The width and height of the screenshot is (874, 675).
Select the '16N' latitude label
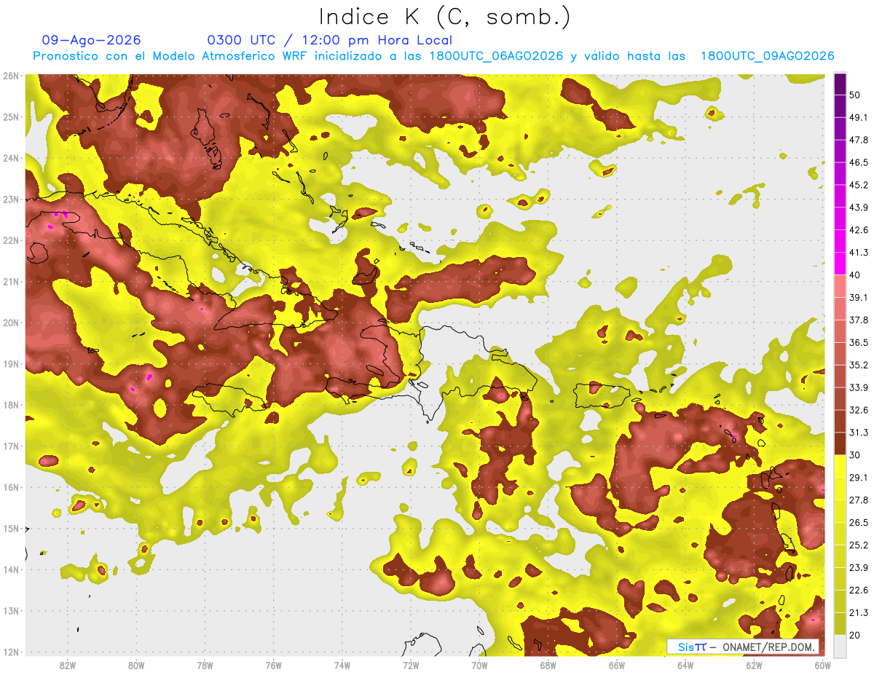[x=11, y=487]
